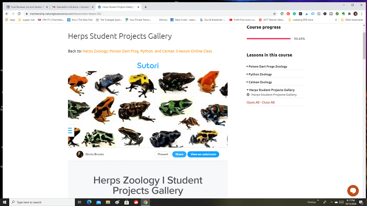The height and width of the screenshot is (206, 367).
Task: Open the green checkmark extension icon
Action: point(337,14)
